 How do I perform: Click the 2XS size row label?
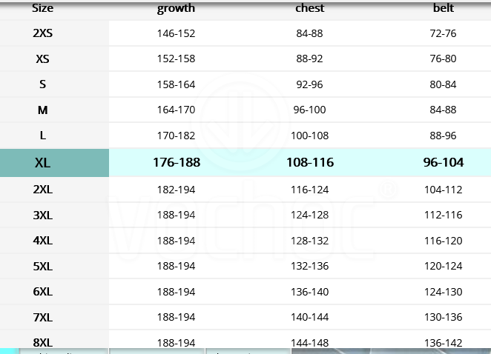(42, 33)
